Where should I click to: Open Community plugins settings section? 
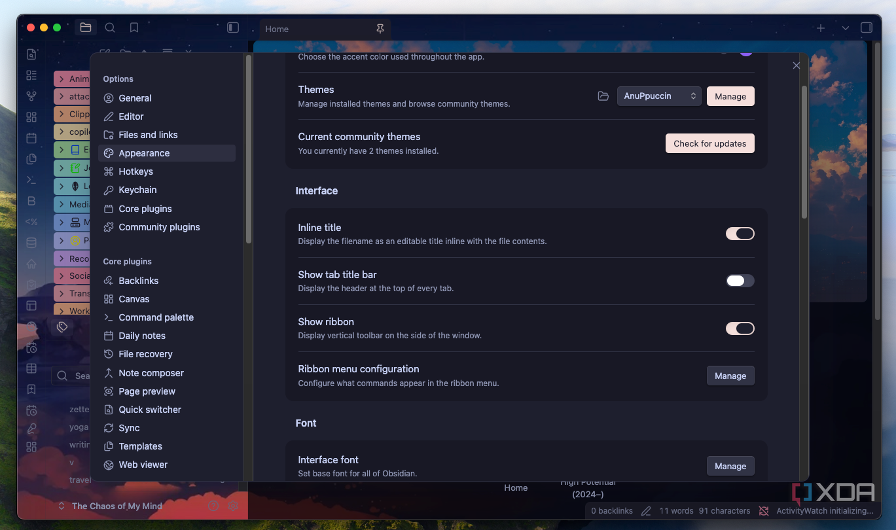(x=167, y=227)
